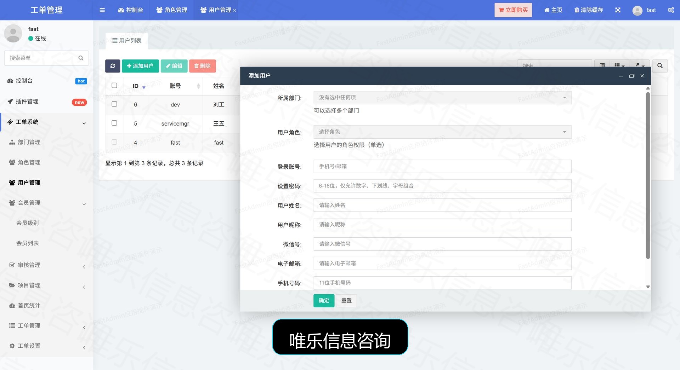Sort by 账号 column arrows
Viewport: 680px width, 370px height.
coord(198,86)
